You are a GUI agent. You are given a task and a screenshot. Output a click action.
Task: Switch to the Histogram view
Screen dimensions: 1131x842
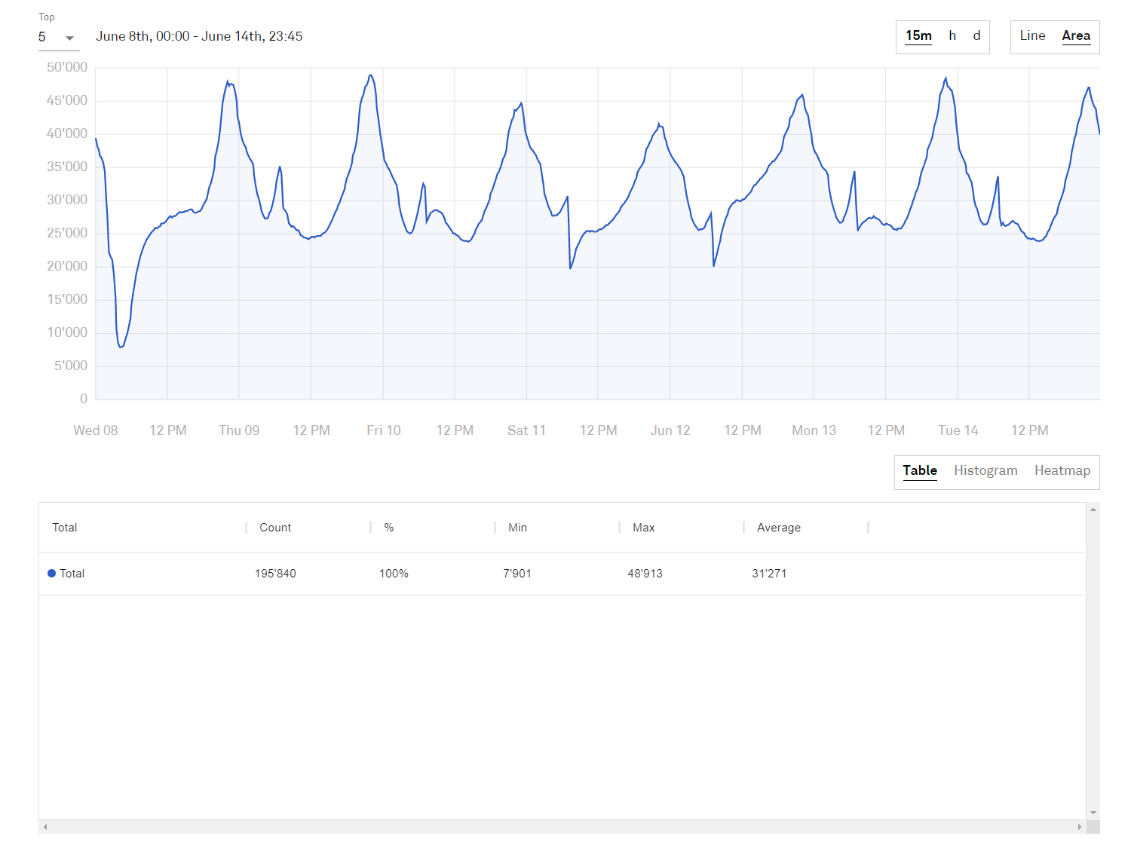[985, 471]
